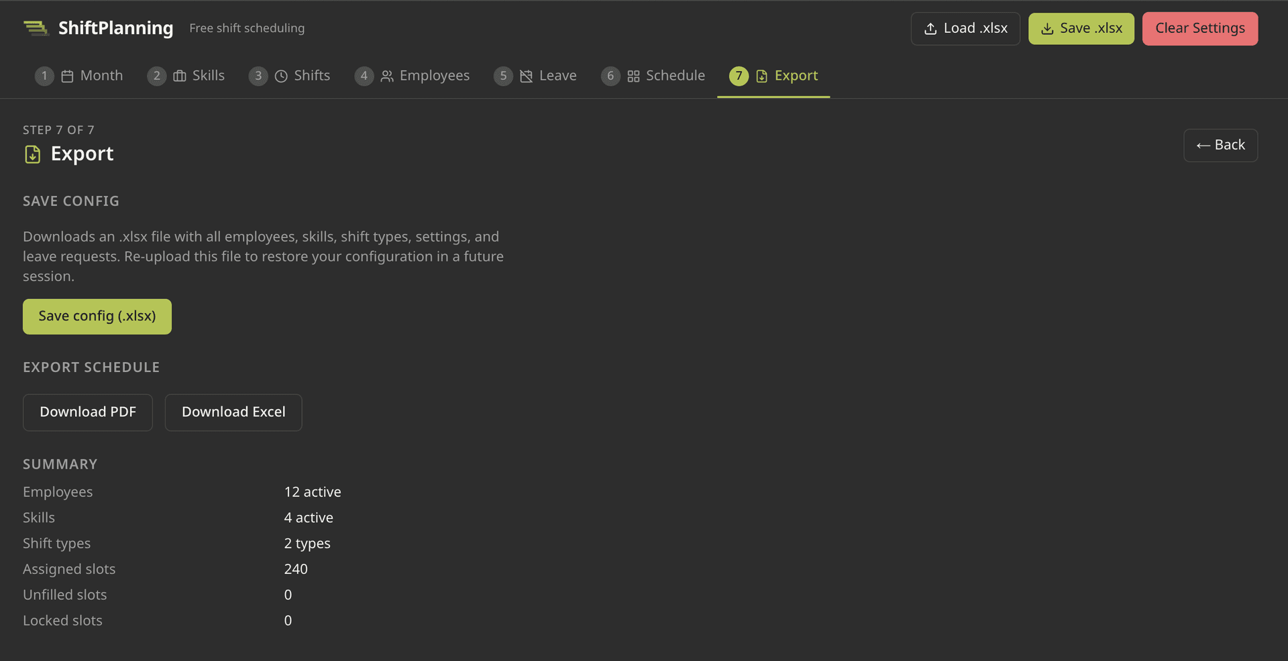Go back using the Back button
Screen dimensions: 1288x661
[1220, 145]
